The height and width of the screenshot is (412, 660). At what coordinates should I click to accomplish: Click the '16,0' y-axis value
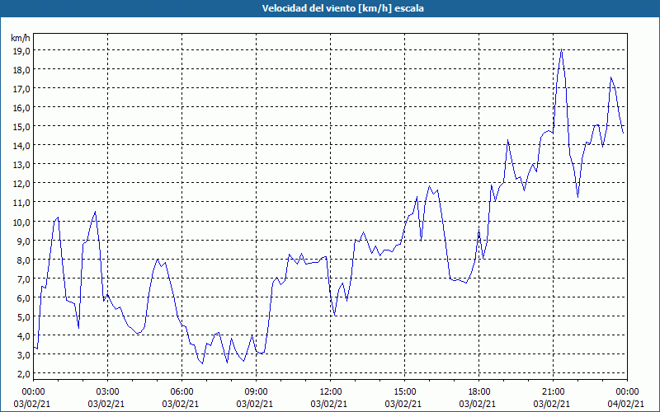coord(21,108)
